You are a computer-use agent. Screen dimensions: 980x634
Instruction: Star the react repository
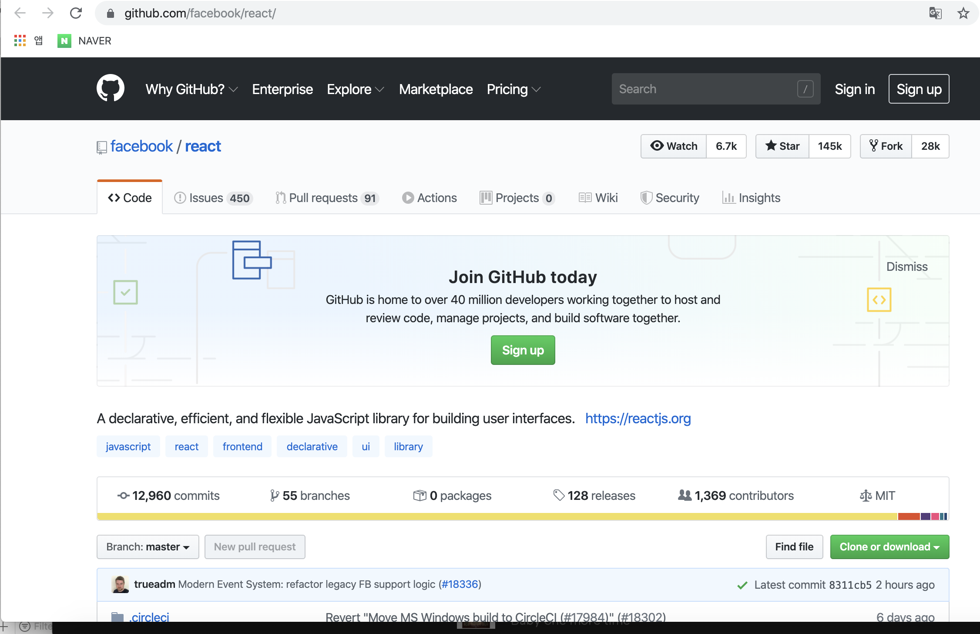click(782, 146)
